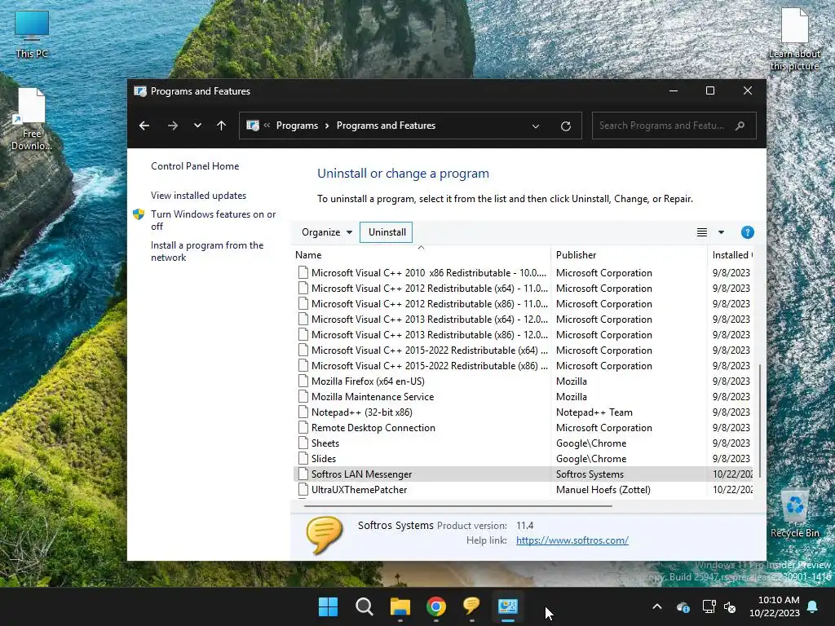835x626 pixels.
Task: Click the vertical scrollbar of program list
Action: [x=759, y=421]
